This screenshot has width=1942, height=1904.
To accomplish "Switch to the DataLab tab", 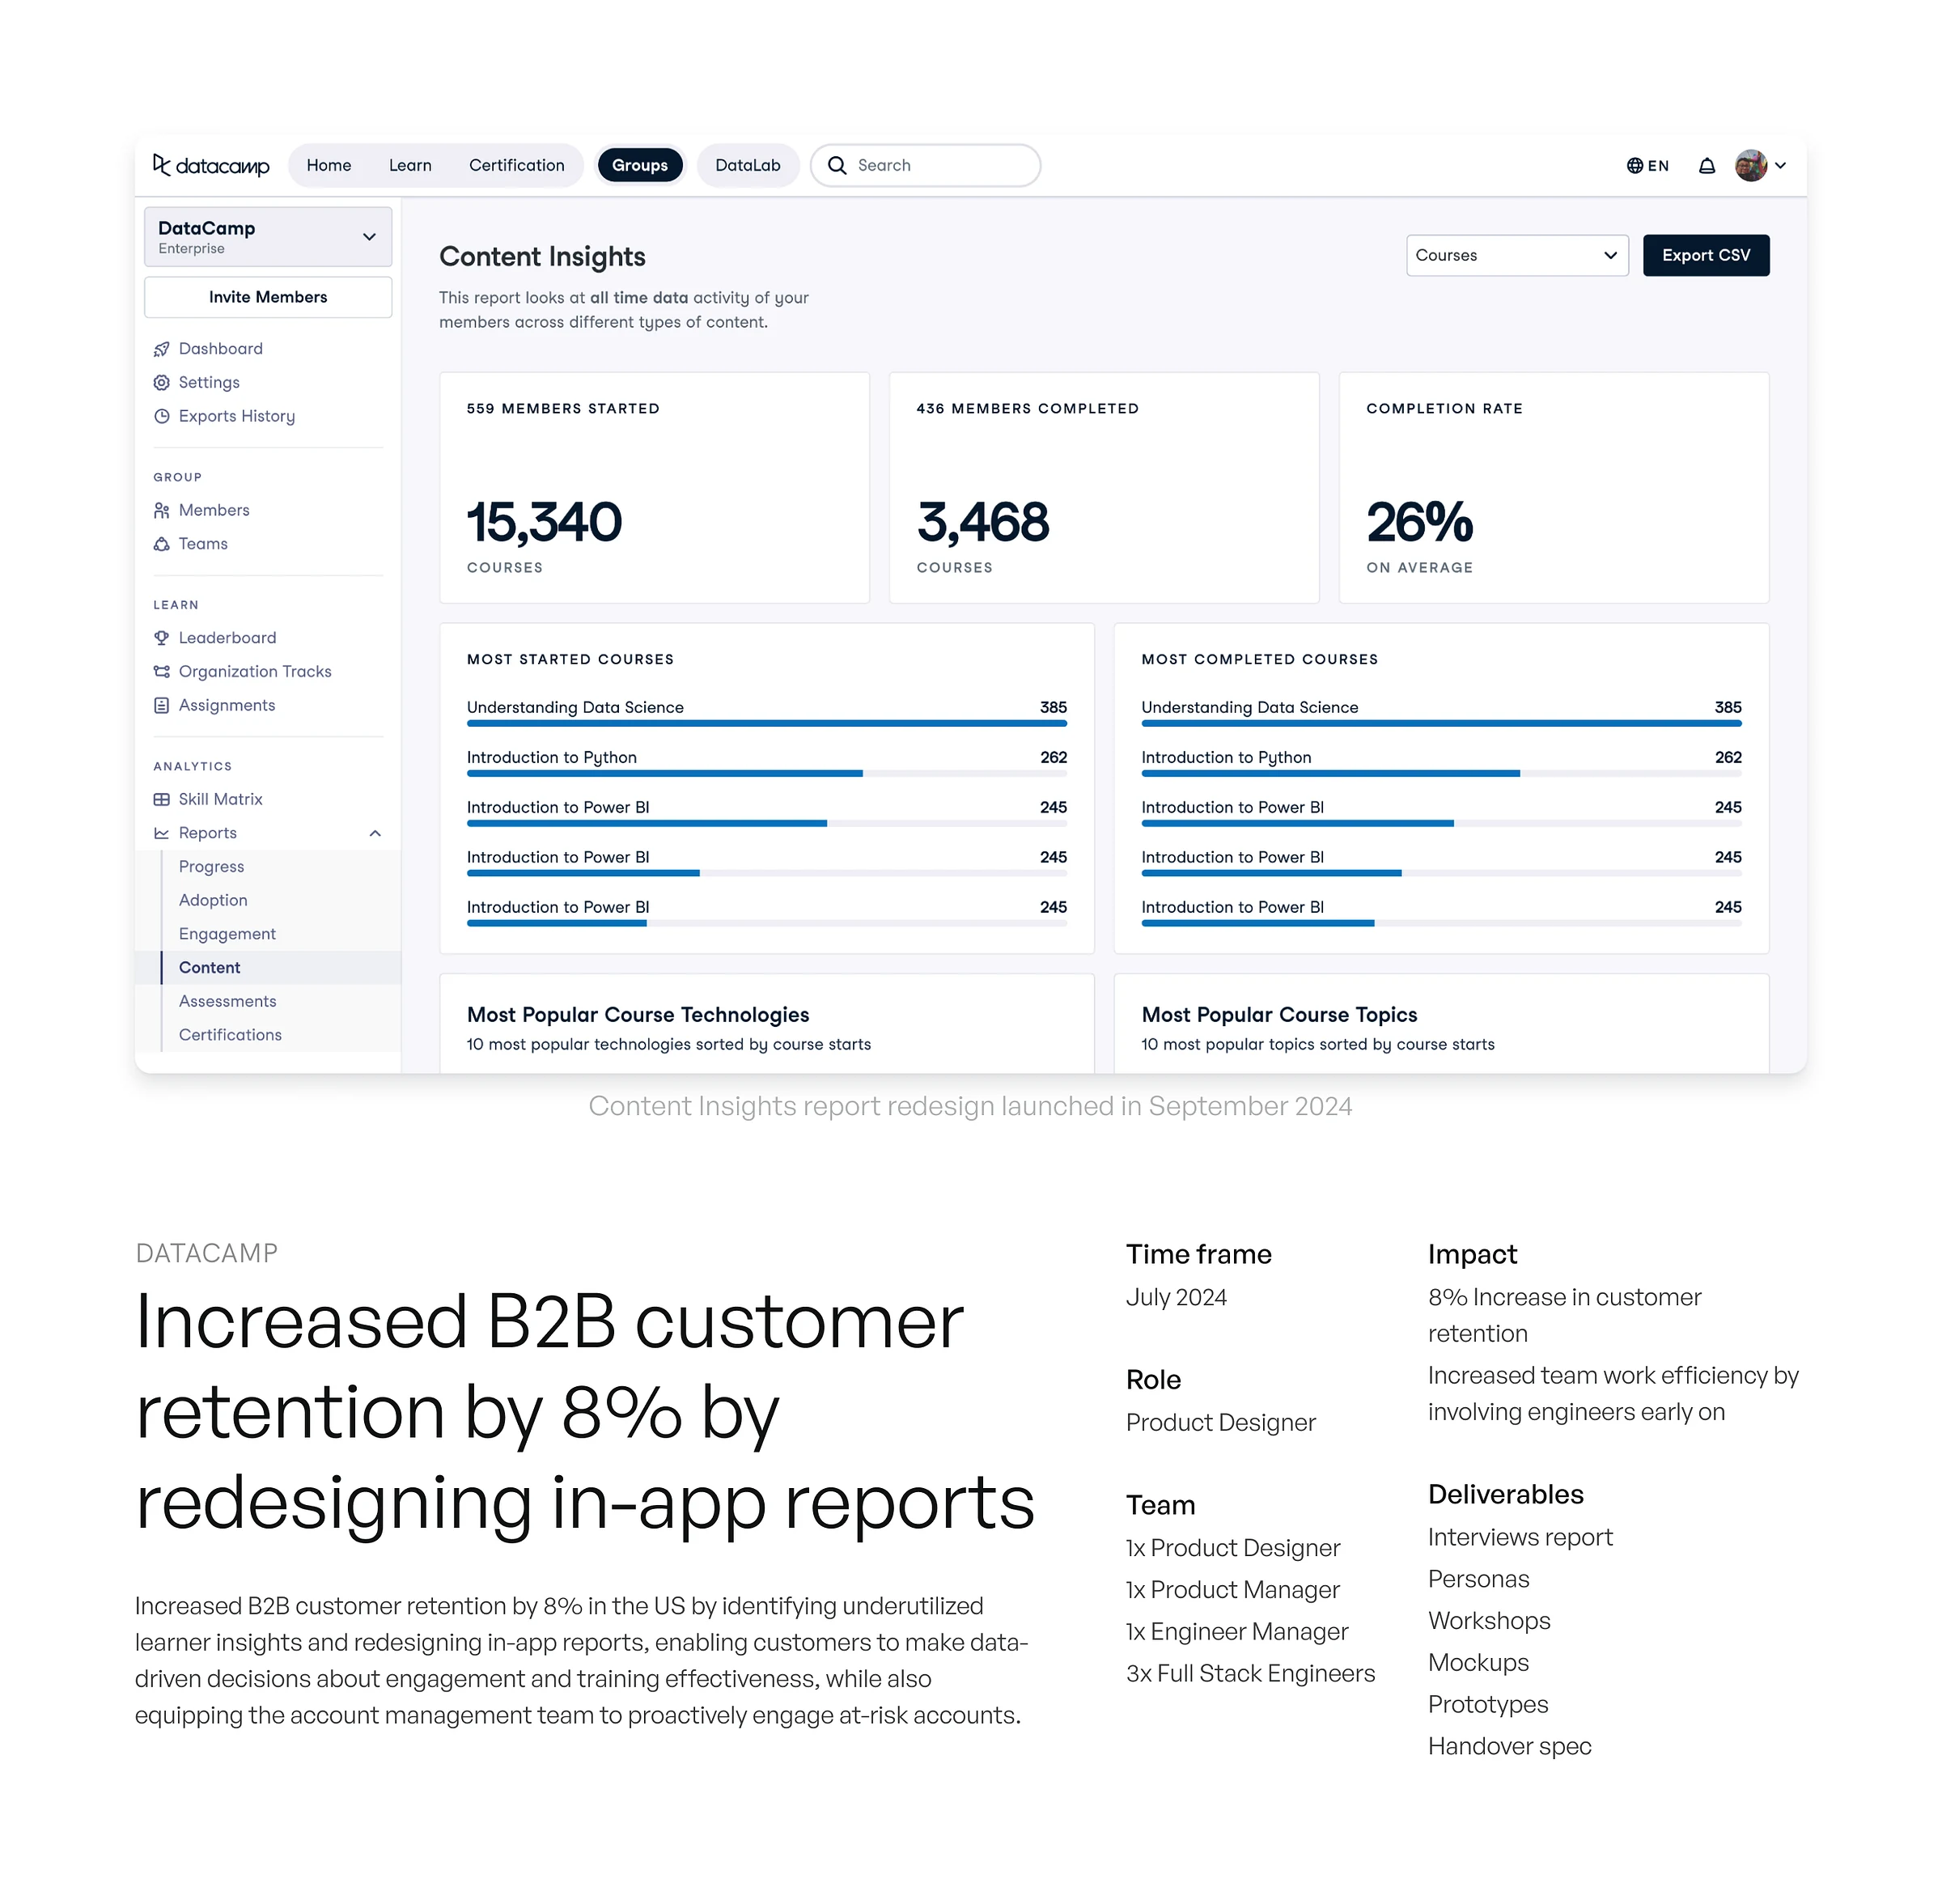I will point(747,166).
